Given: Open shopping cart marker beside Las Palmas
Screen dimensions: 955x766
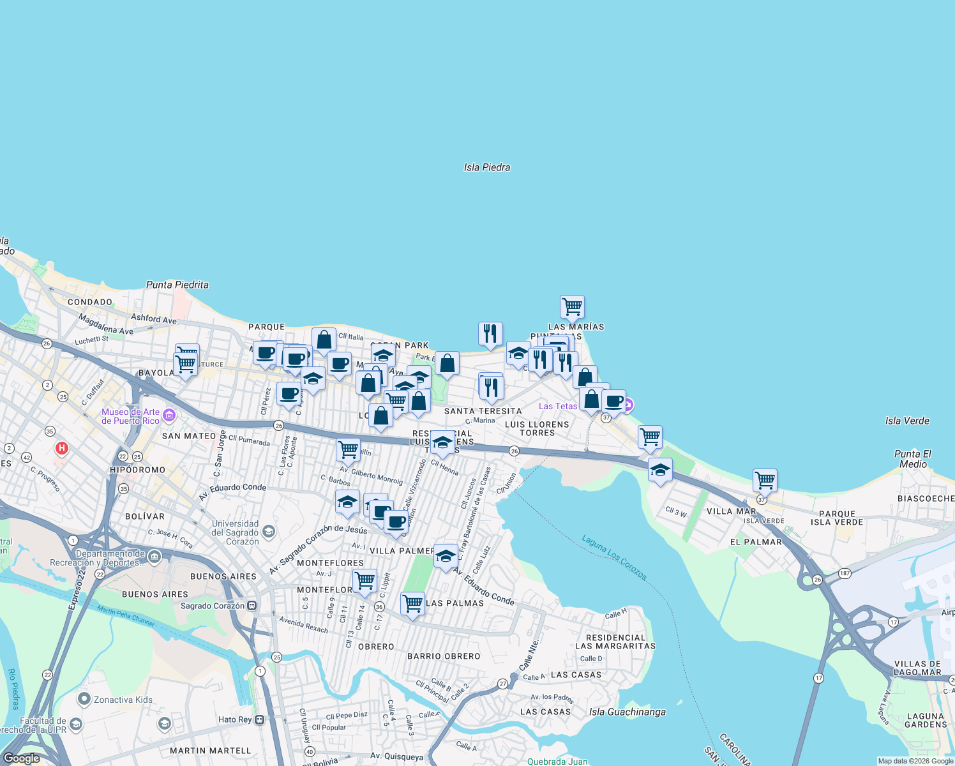Looking at the screenshot, I should [412, 605].
